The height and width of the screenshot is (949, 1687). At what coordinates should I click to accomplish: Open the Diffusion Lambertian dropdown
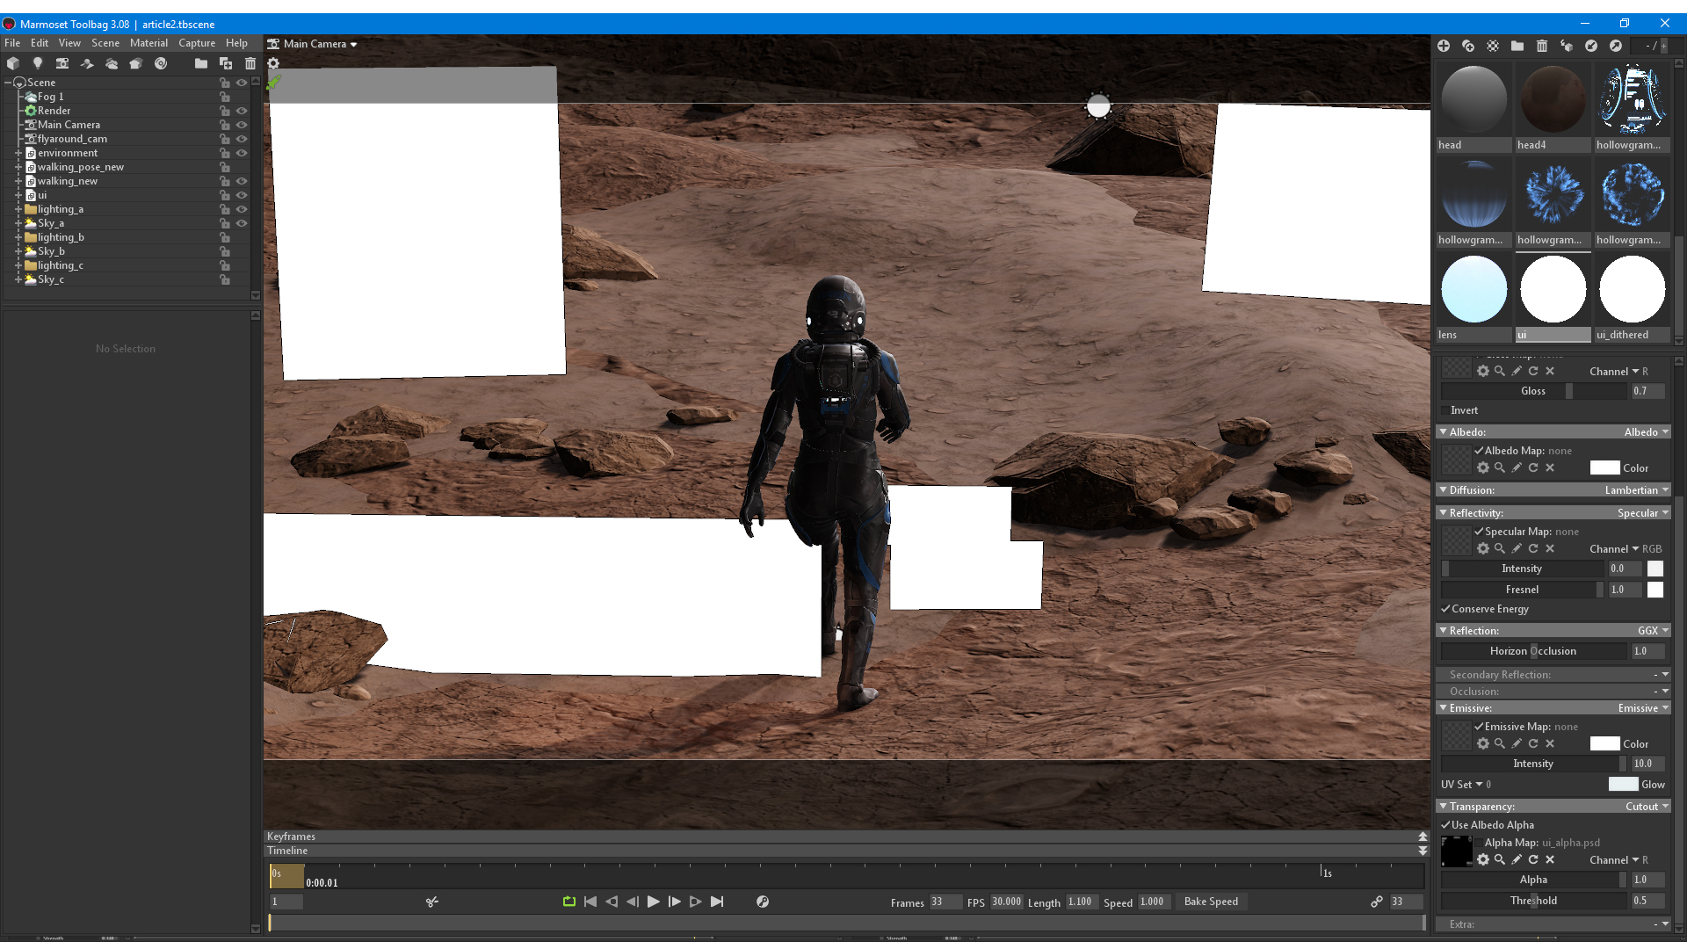pyautogui.click(x=1636, y=490)
